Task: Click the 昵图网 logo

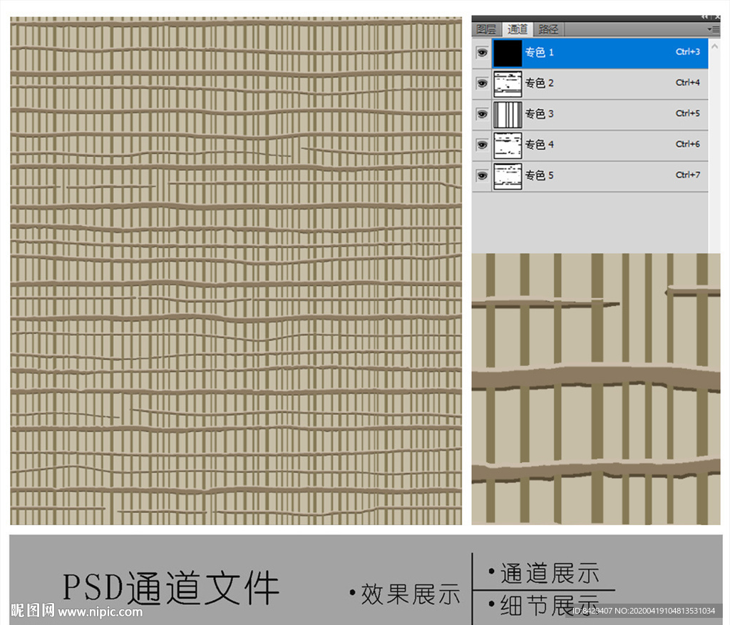Action: tap(33, 611)
